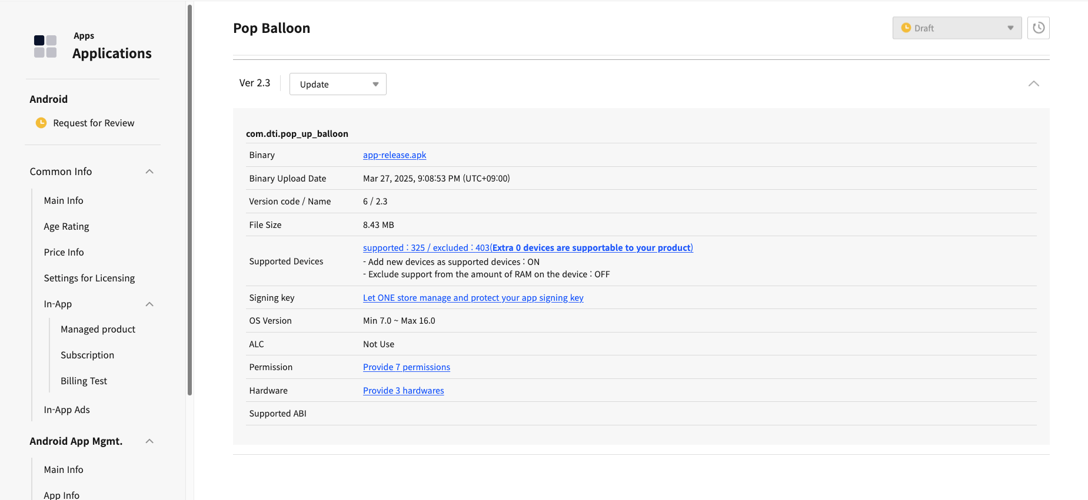Open the app-release.apk binary link

[394, 155]
